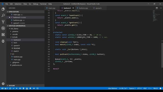This screenshot has height=92, width=163.
Task: Open the Edit menu
Action: [11, 4]
